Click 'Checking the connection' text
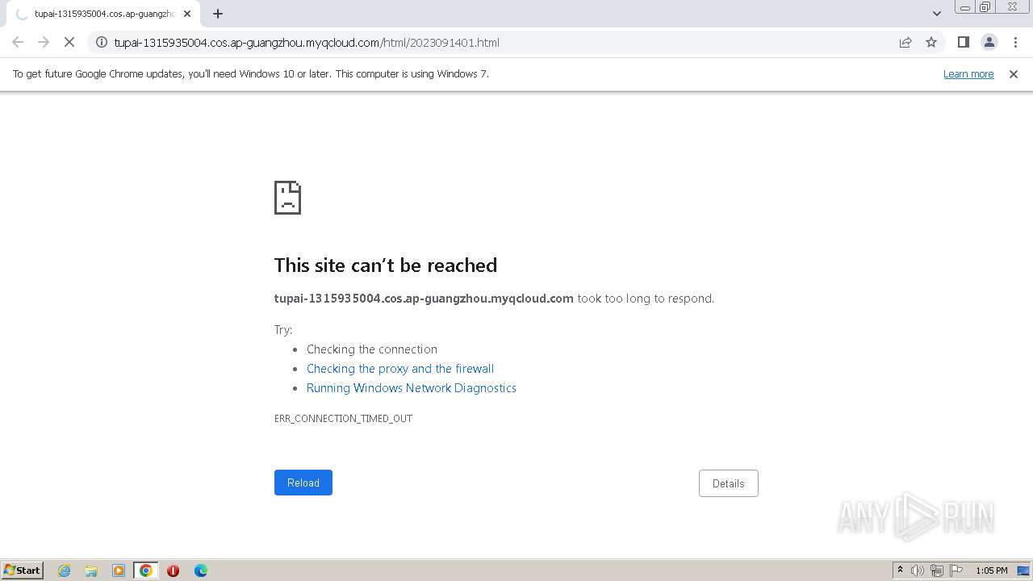Screen dimensions: 1033x581 tap(372, 349)
